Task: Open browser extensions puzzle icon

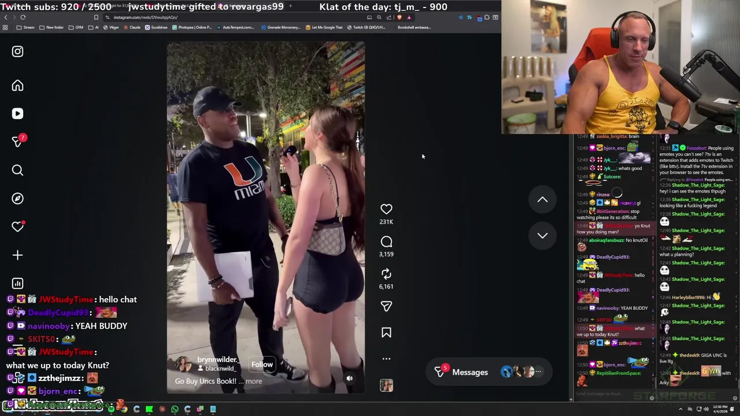Action: click(487, 17)
